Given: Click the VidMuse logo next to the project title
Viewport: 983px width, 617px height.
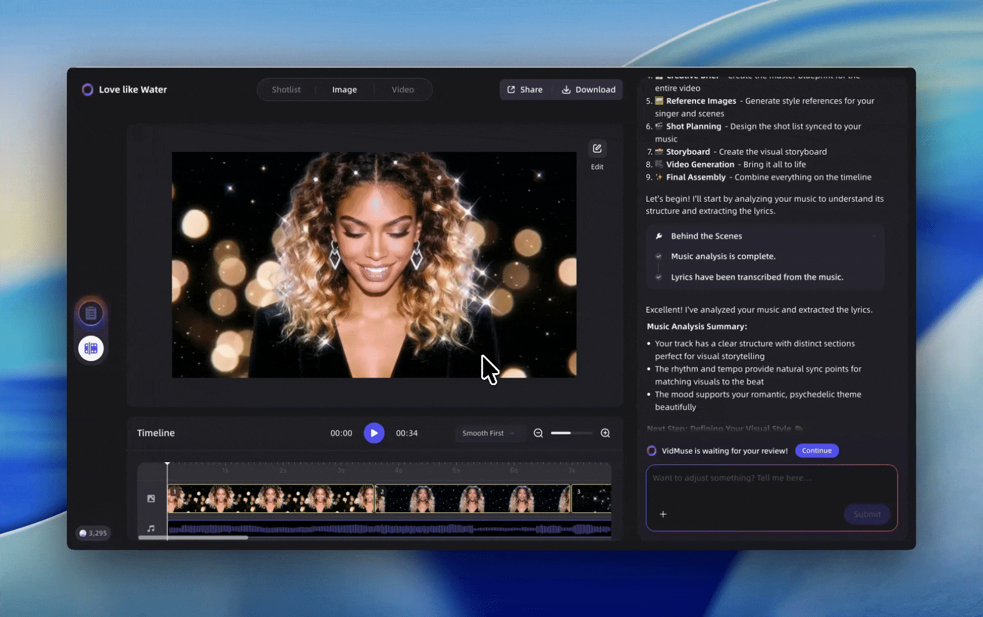Looking at the screenshot, I should [x=87, y=90].
